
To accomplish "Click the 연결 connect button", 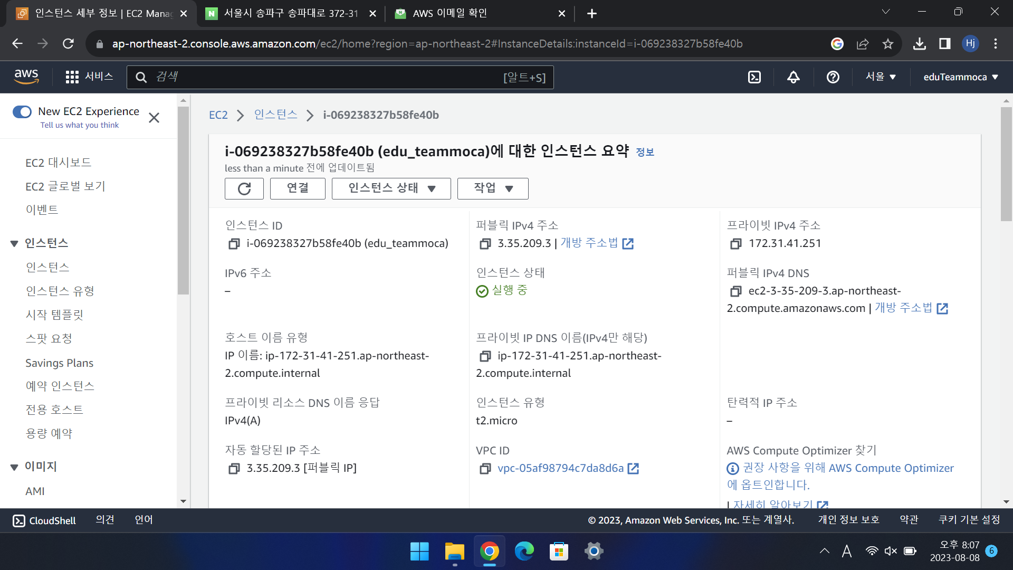I will click(298, 188).
